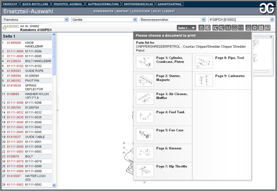Click the preview panel zoom slider

click(260, 72)
